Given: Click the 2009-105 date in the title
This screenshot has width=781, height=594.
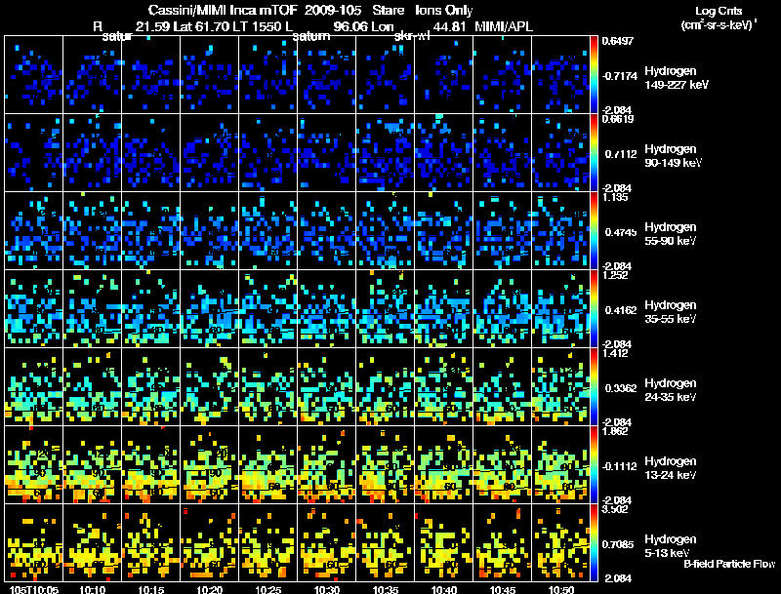Looking at the screenshot, I should pos(333,11).
